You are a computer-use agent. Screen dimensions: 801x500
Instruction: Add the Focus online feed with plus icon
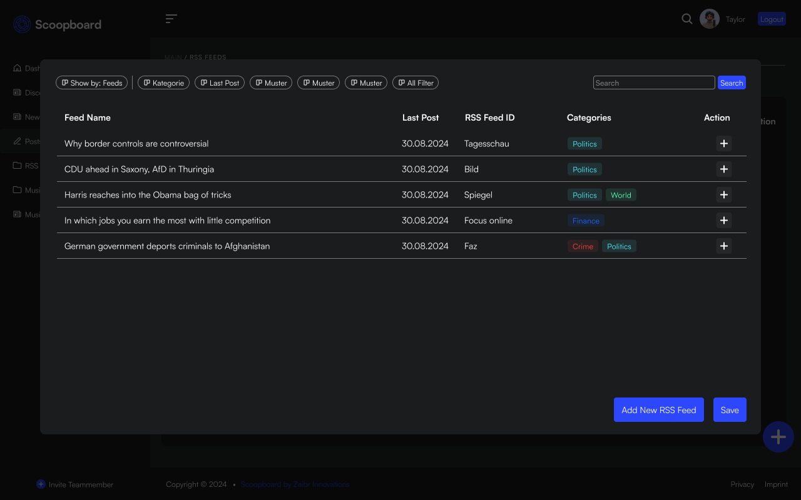click(x=723, y=221)
